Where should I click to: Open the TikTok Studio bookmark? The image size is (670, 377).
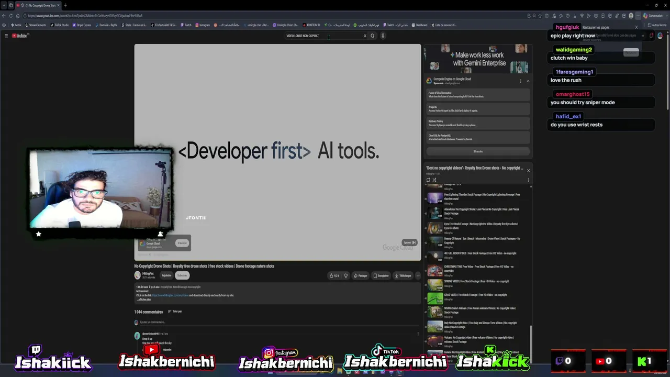[x=59, y=25]
